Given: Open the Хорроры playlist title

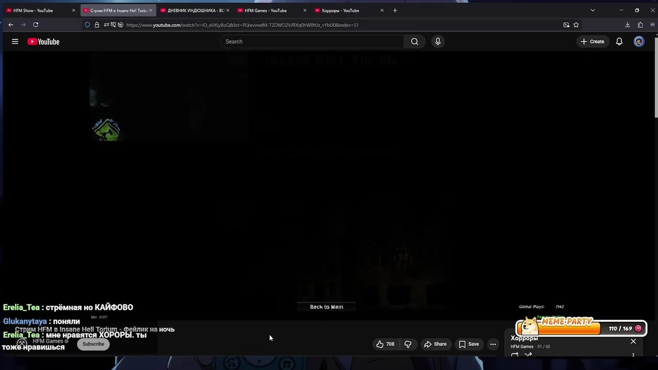Looking at the screenshot, I should coord(524,338).
